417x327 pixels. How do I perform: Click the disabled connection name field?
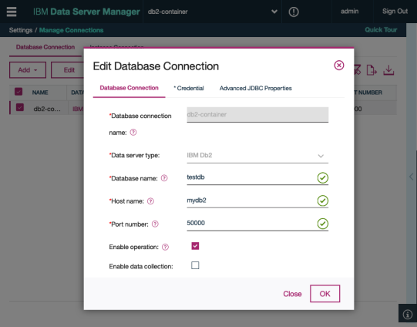pyautogui.click(x=257, y=115)
